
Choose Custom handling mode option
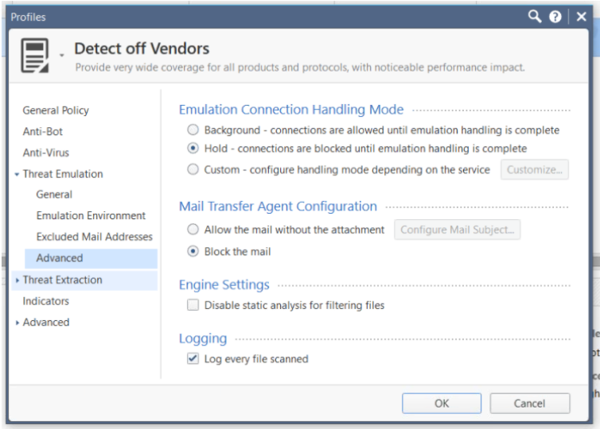(193, 169)
